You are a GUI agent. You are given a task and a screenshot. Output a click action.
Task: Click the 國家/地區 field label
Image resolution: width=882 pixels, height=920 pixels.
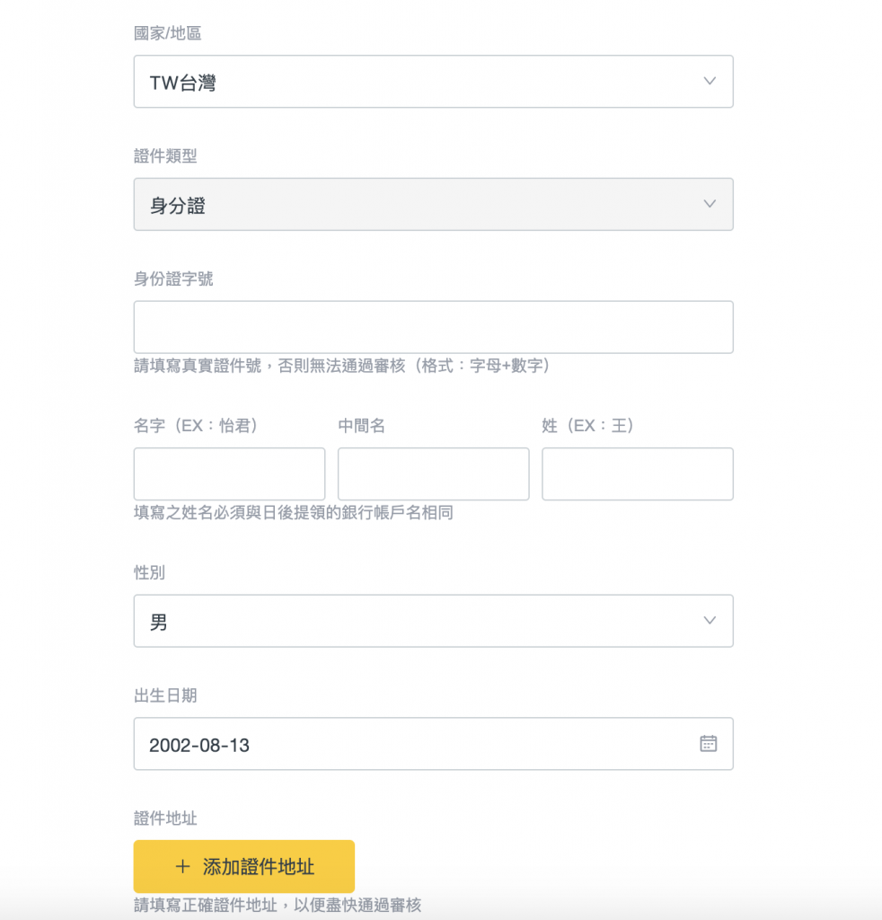point(168,33)
